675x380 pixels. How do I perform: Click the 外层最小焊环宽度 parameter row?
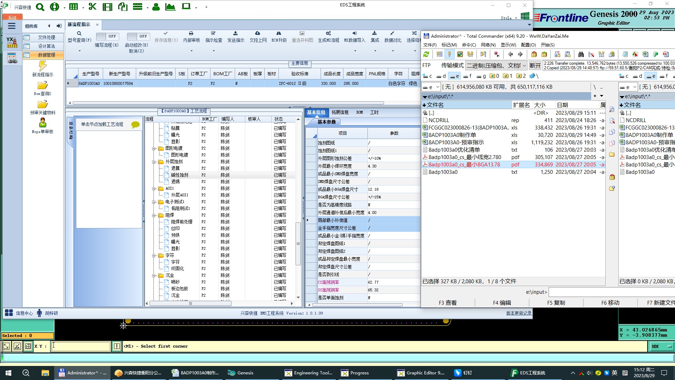click(x=363, y=166)
